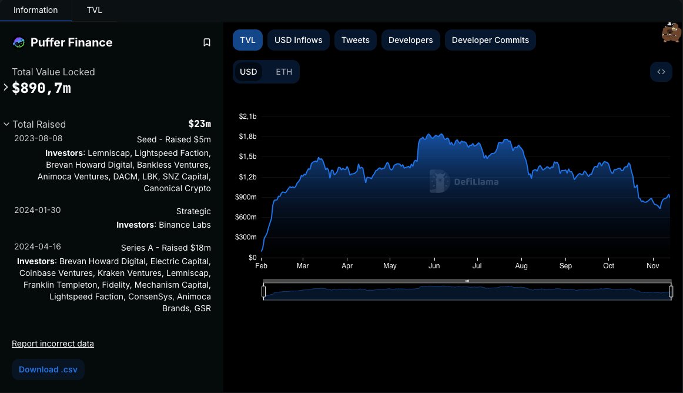The width and height of the screenshot is (683, 393).
Task: Click the Strategic round label
Action: 193,211
